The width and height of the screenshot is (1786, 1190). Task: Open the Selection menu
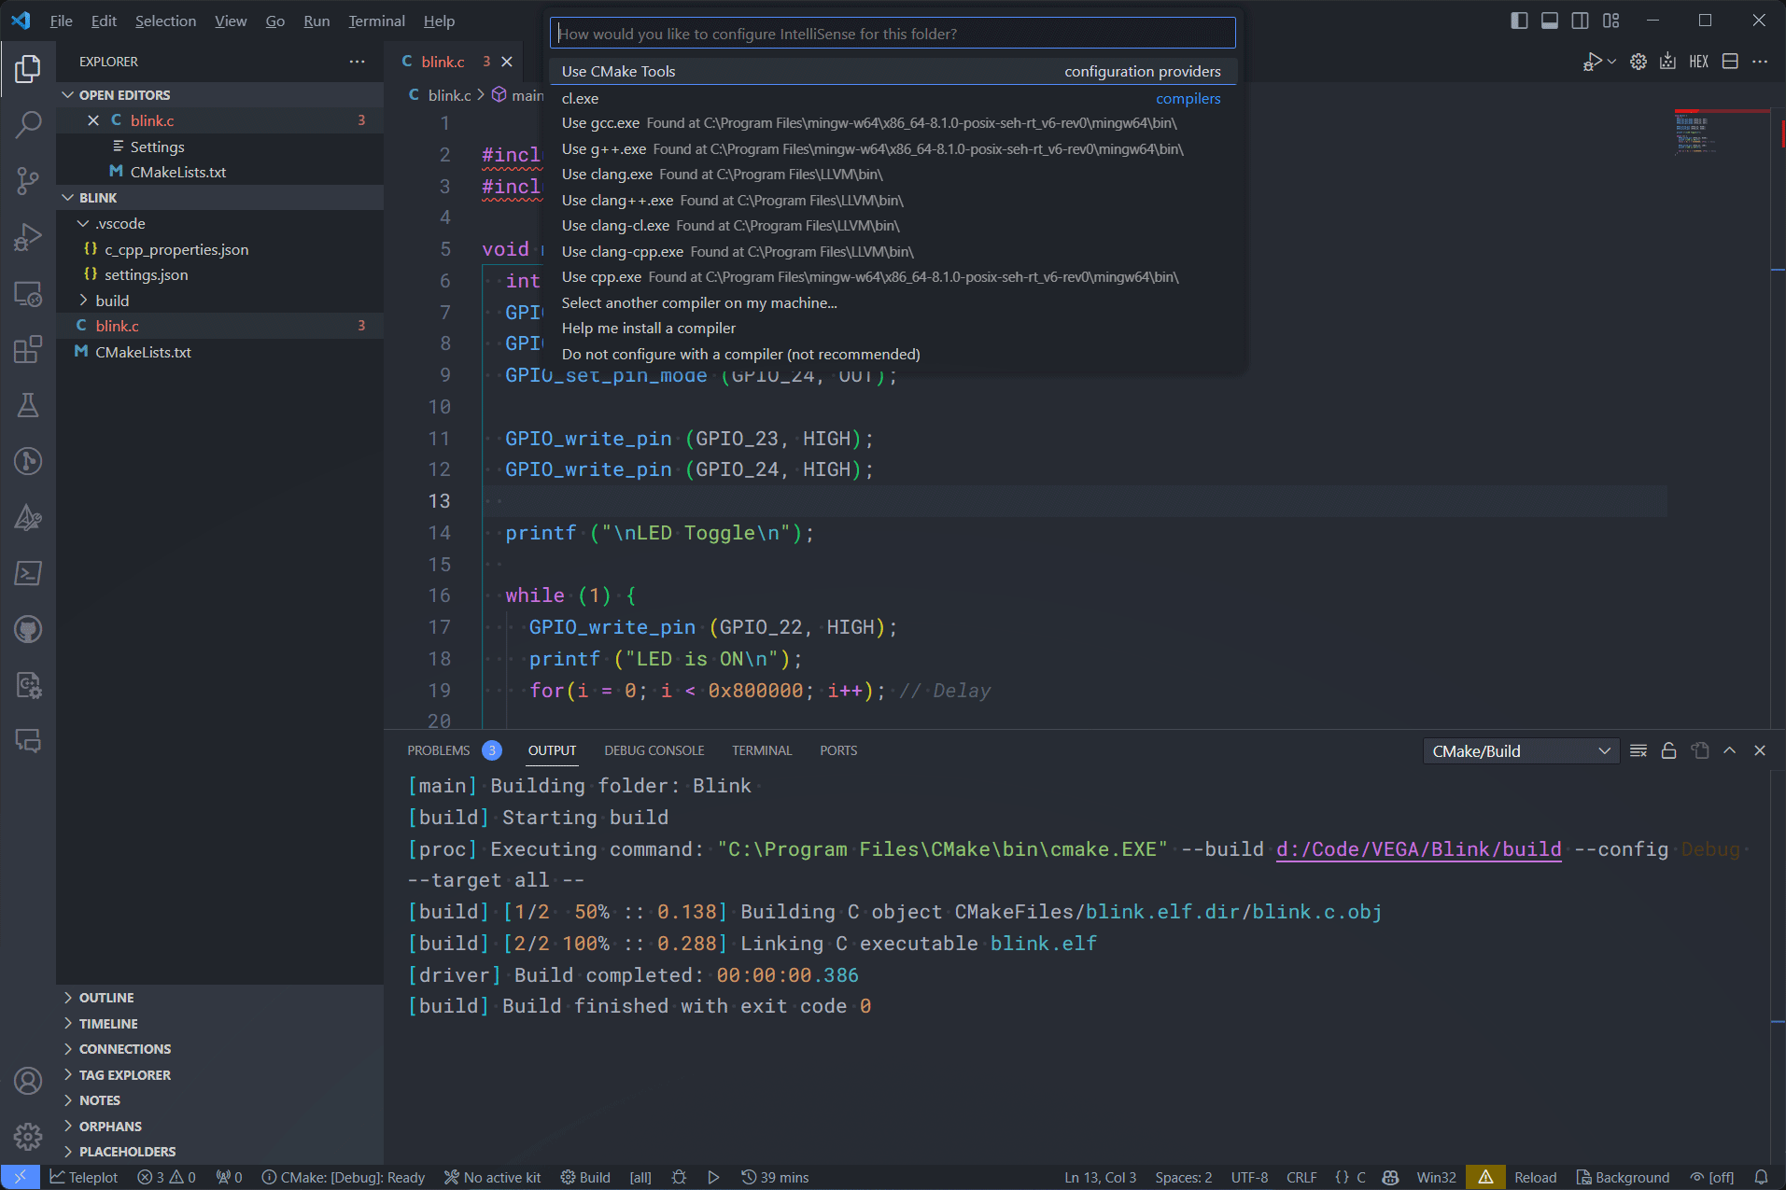click(165, 21)
